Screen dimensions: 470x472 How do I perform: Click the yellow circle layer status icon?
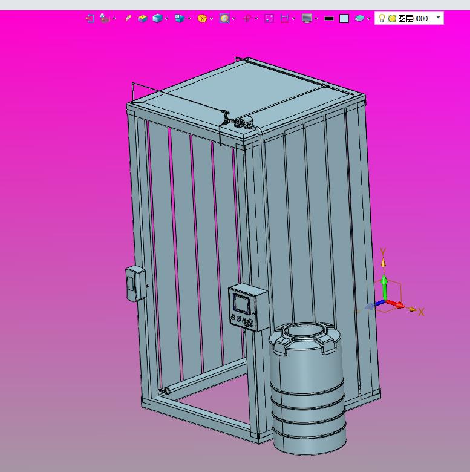(392, 19)
